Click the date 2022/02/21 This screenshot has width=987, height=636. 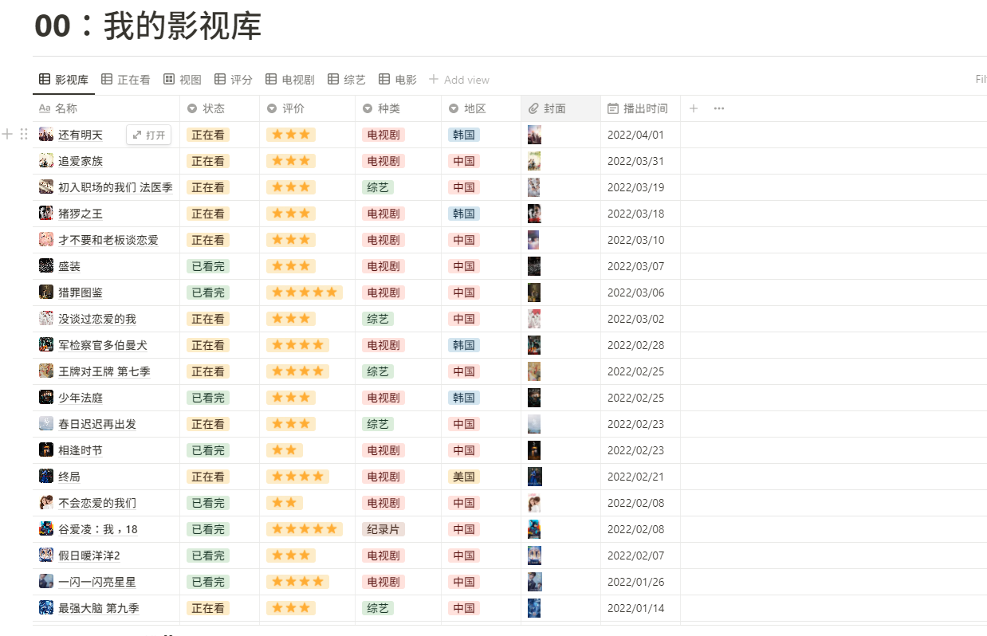pos(635,477)
